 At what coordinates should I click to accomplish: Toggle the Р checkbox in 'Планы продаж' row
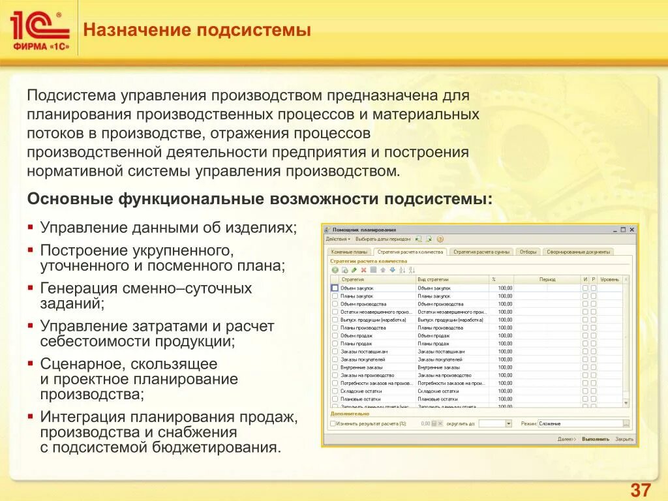tap(594, 344)
